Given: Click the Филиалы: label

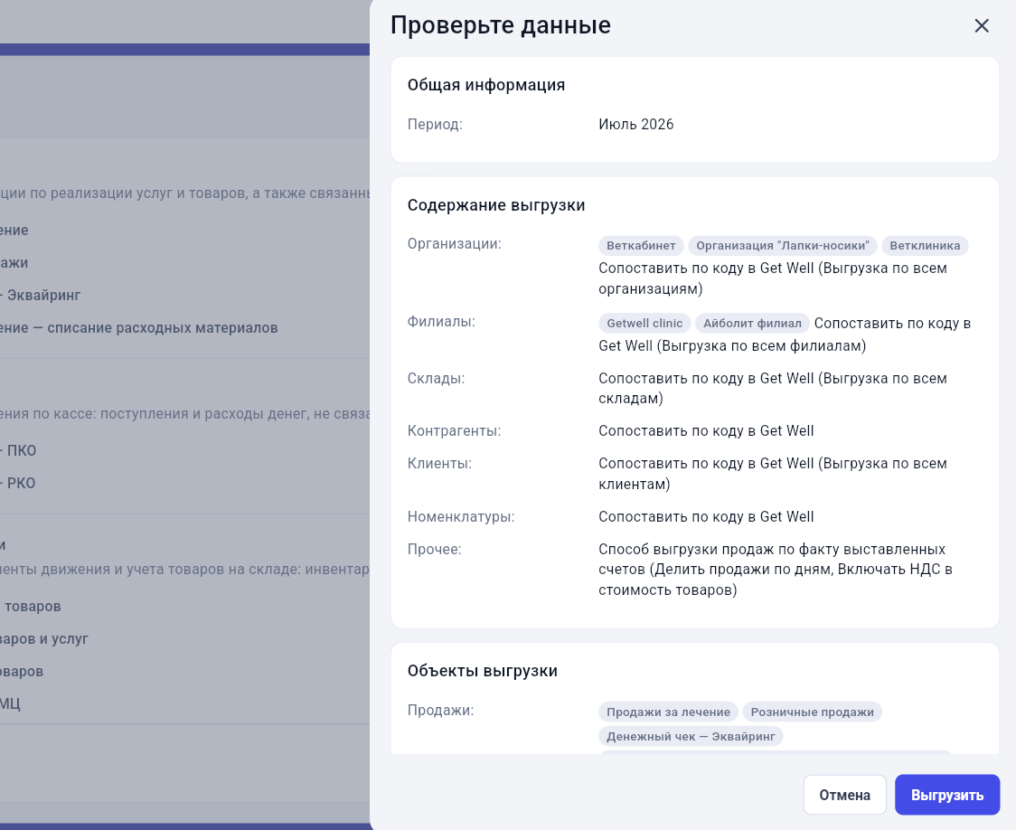Looking at the screenshot, I should 441,322.
